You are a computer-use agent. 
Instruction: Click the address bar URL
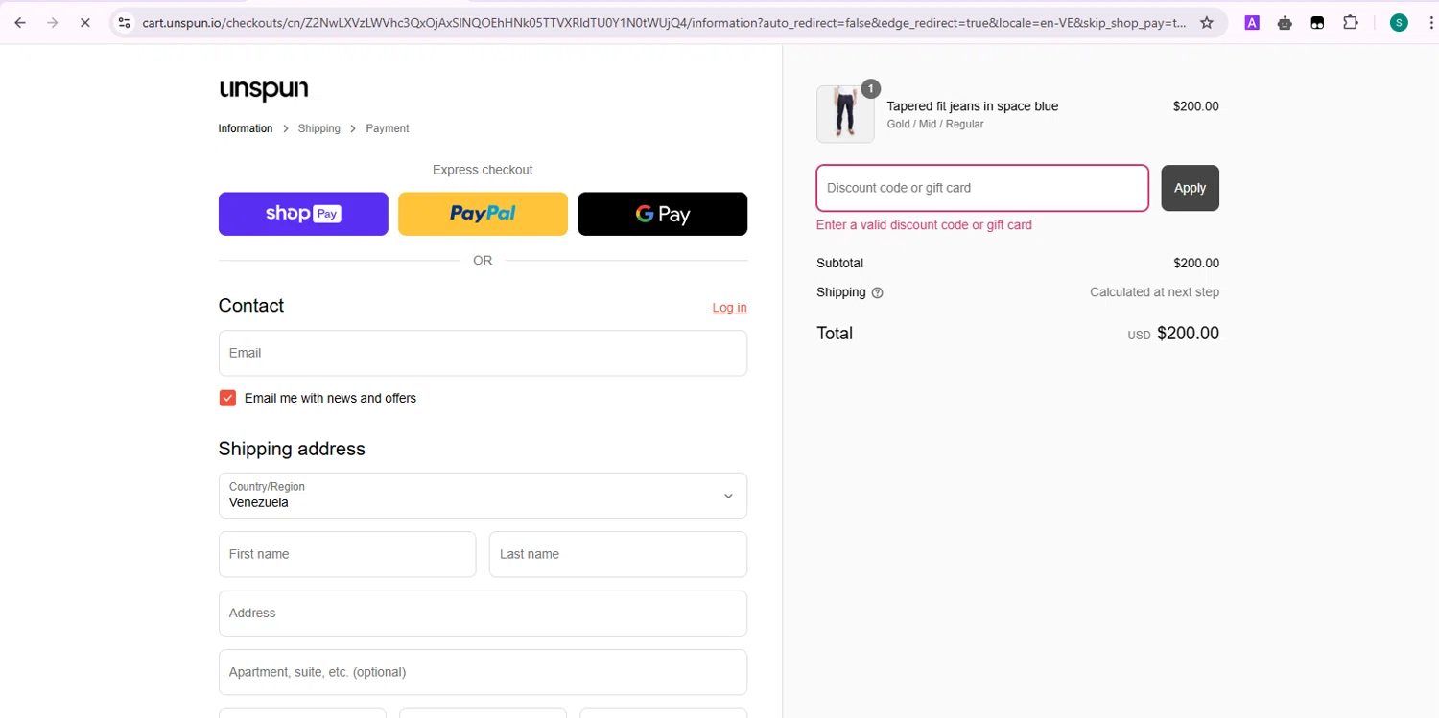tap(664, 23)
